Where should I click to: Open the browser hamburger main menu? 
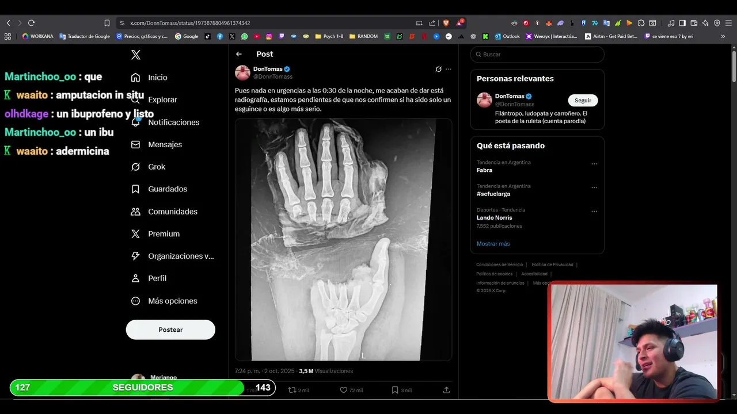pos(728,23)
